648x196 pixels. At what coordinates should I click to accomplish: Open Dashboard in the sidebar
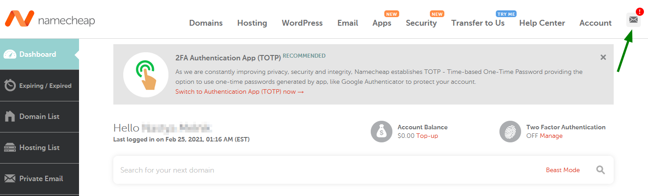tap(39, 55)
